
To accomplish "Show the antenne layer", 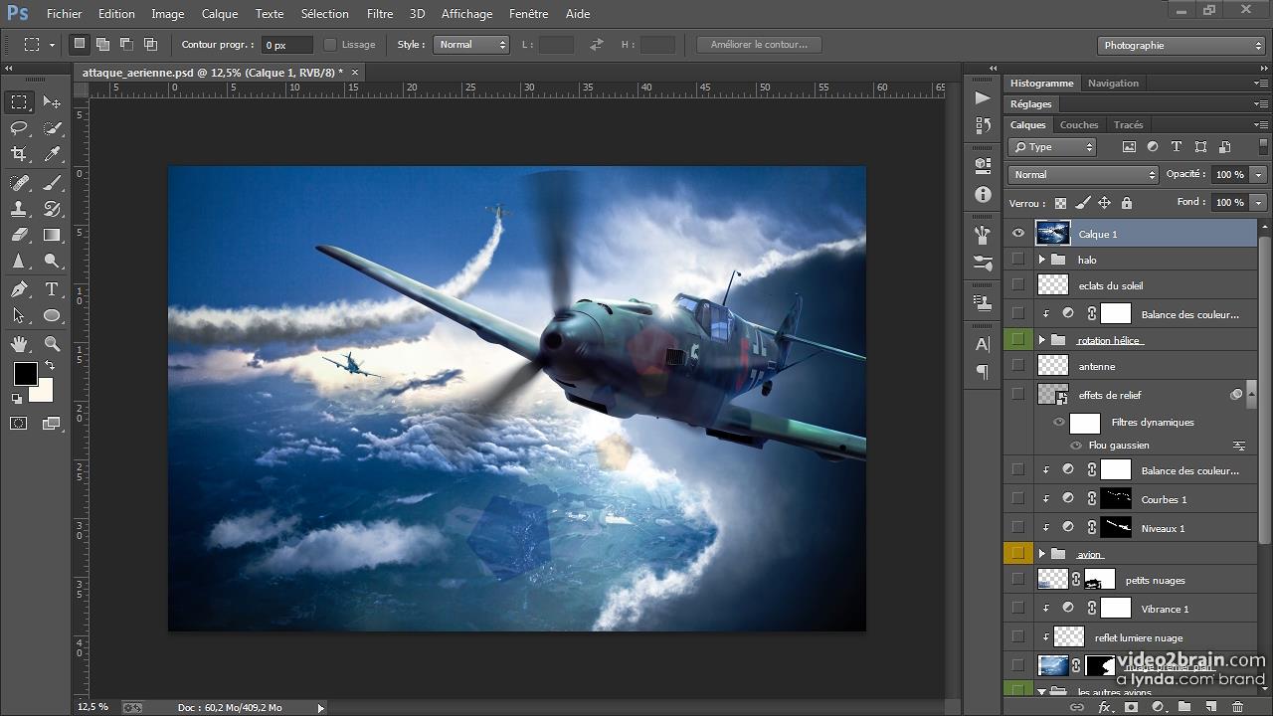I will 1017,366.
